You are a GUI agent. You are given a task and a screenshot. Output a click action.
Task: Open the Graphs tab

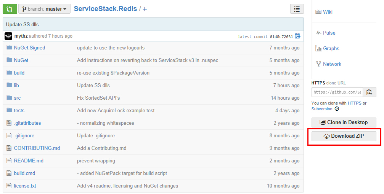coord(331,48)
